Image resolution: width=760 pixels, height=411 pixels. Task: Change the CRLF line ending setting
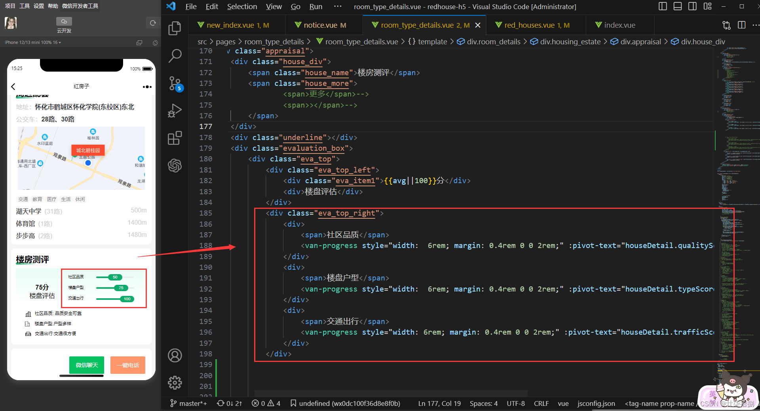[541, 403]
